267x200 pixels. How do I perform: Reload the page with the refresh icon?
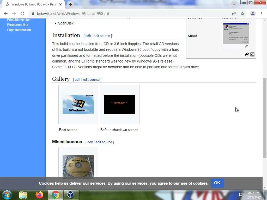22,14
